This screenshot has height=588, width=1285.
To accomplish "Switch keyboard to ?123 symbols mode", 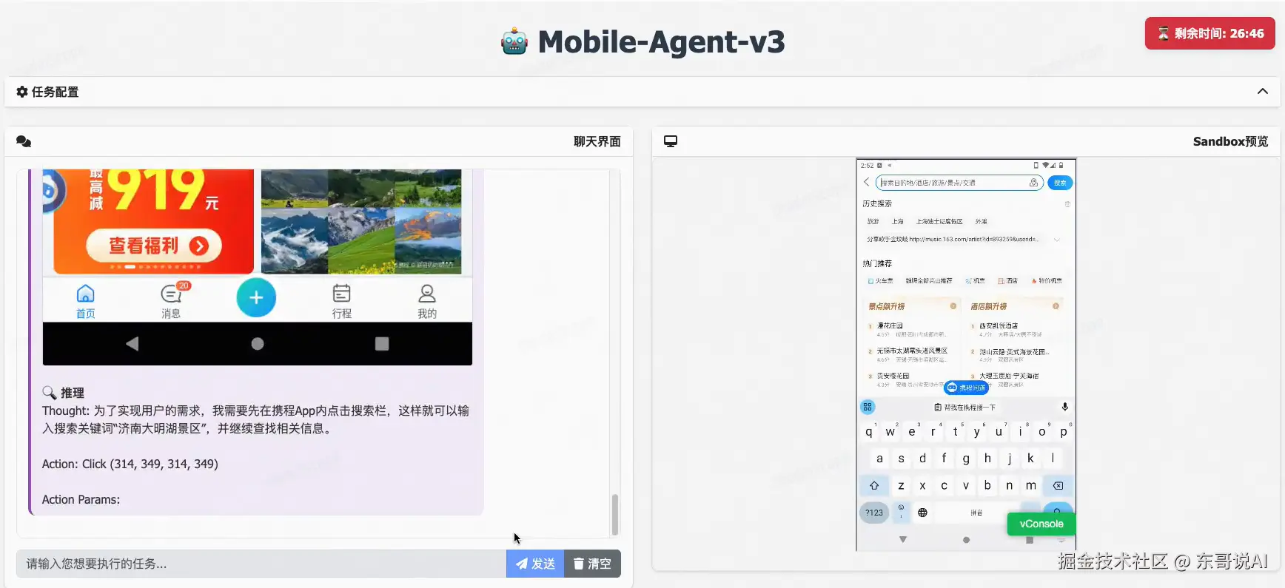I will pos(874,513).
